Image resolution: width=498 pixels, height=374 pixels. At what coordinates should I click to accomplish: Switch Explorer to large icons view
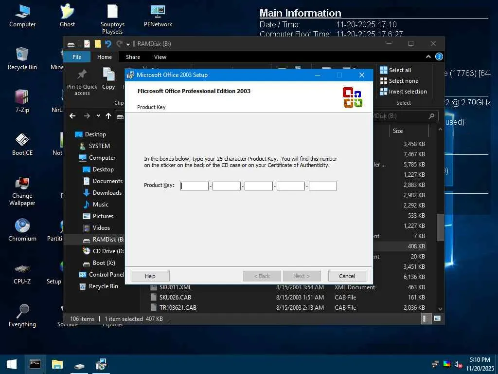437,318
